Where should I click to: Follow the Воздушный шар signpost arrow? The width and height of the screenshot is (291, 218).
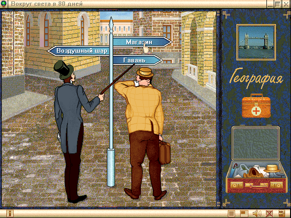[78, 51]
